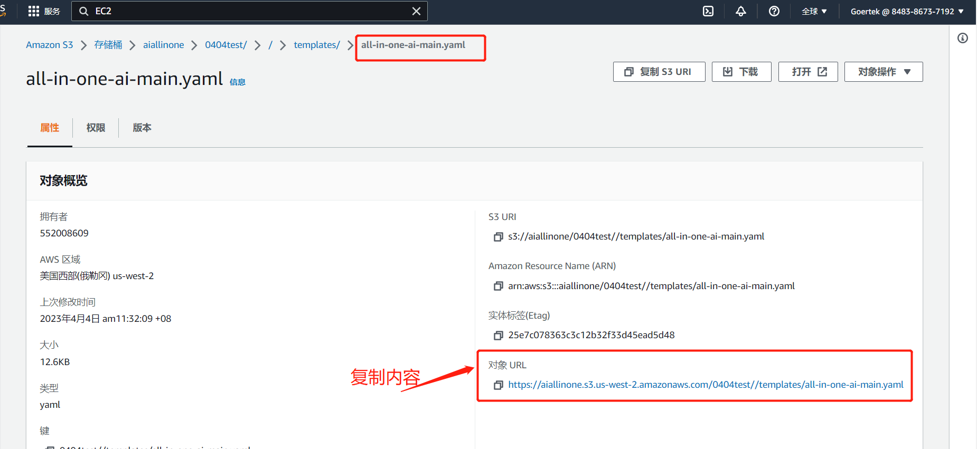The width and height of the screenshot is (977, 449).
Task: Click the EC2 search field
Action: (x=248, y=11)
